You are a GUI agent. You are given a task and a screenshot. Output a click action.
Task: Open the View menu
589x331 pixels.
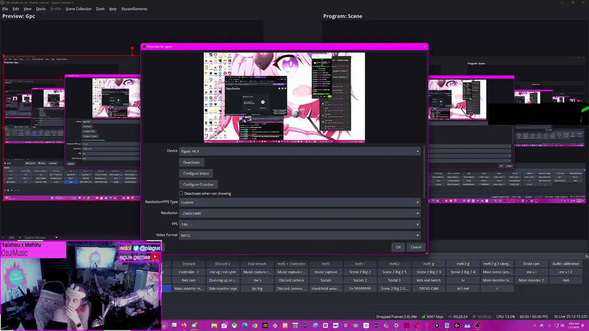click(28, 9)
